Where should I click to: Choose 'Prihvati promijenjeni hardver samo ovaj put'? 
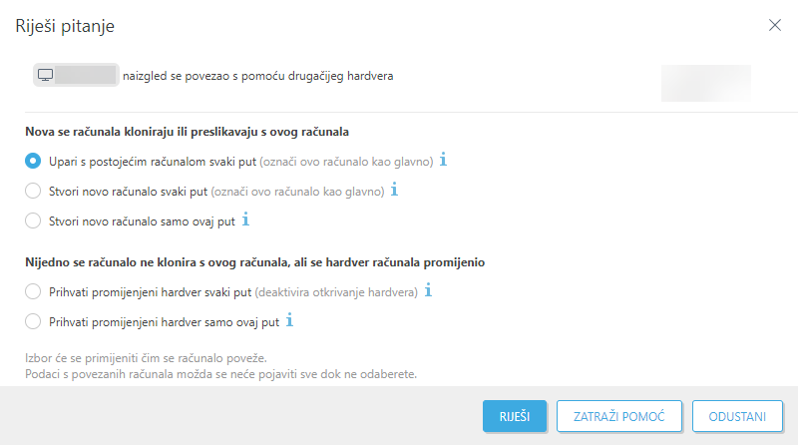click(x=33, y=322)
